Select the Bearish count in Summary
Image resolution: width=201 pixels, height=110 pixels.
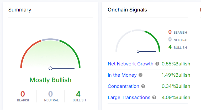coord(23,94)
